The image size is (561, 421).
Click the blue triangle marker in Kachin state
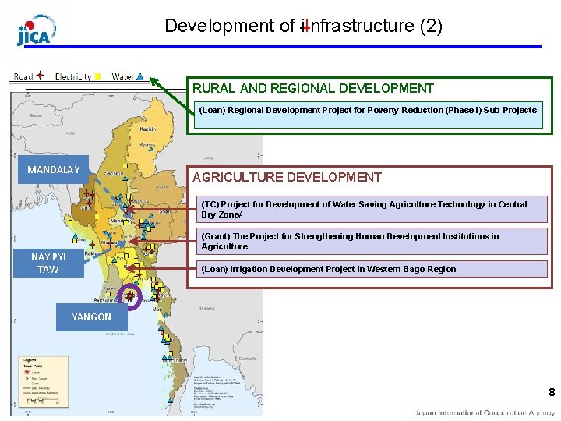pyautogui.click(x=151, y=149)
